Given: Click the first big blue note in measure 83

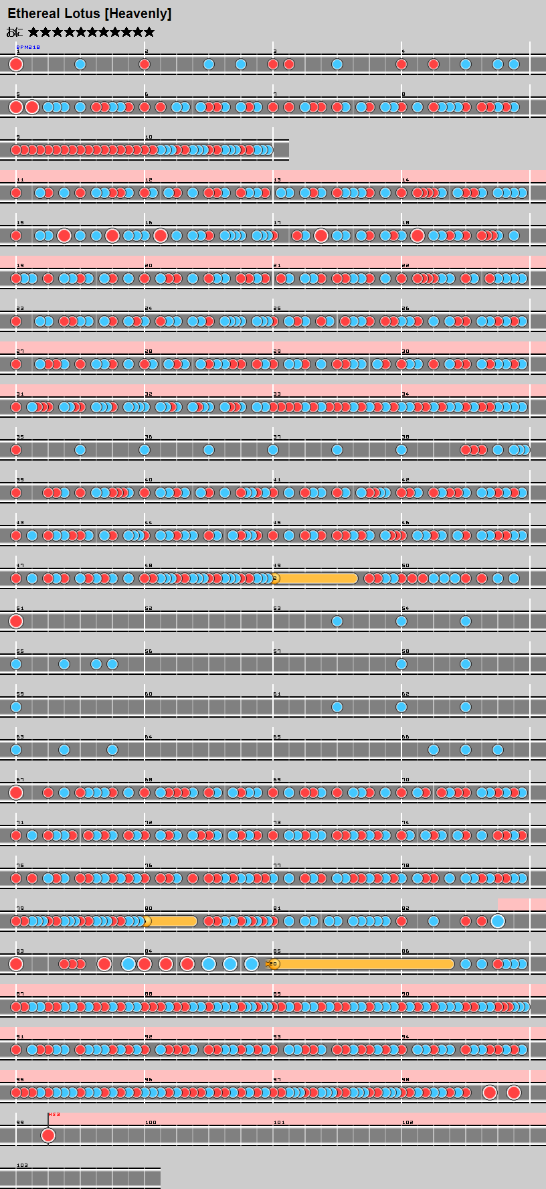Looking at the screenshot, I should 128,964.
